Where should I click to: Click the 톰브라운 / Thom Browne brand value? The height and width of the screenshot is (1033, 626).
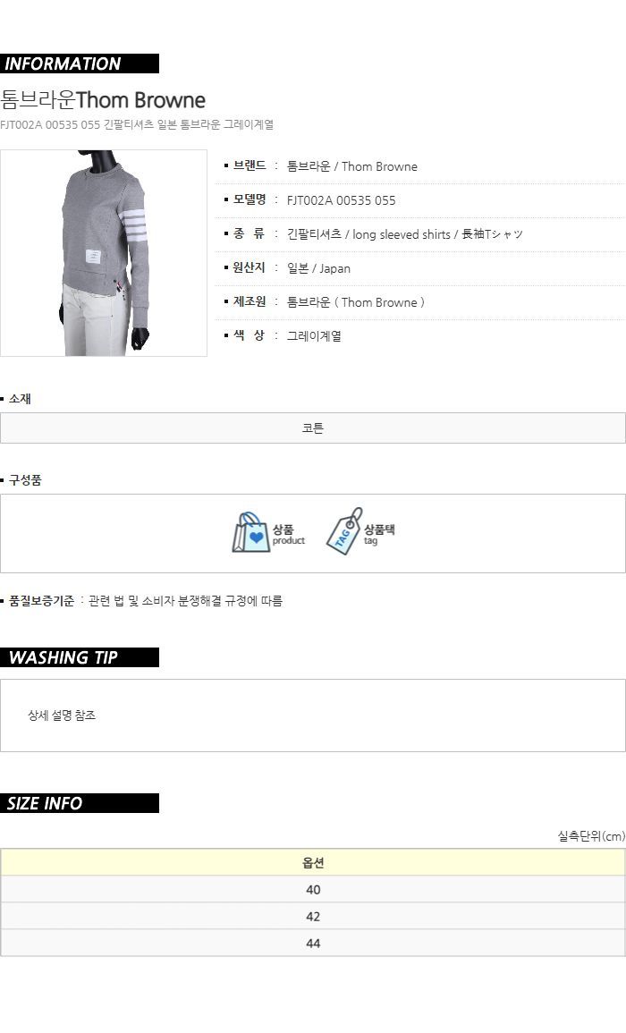(351, 166)
